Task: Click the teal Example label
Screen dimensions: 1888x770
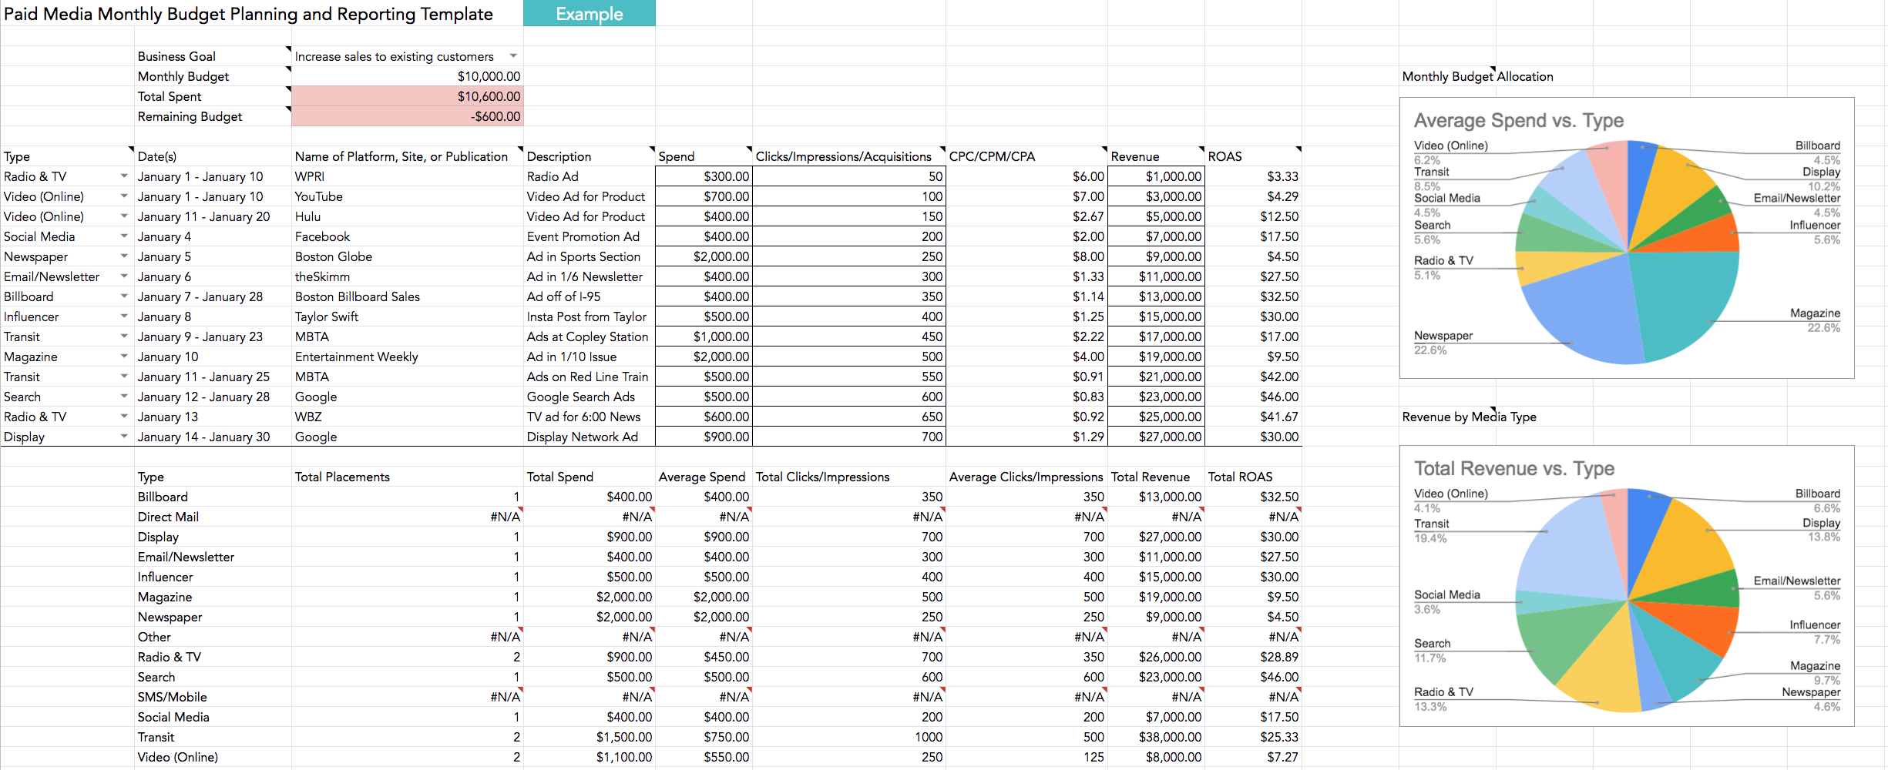Action: click(589, 14)
